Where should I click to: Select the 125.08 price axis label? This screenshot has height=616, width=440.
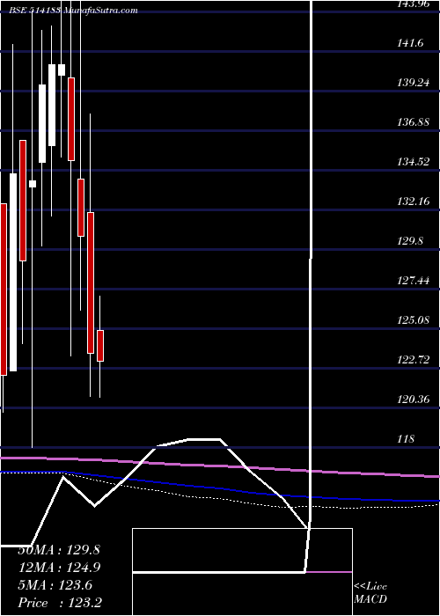(x=413, y=319)
